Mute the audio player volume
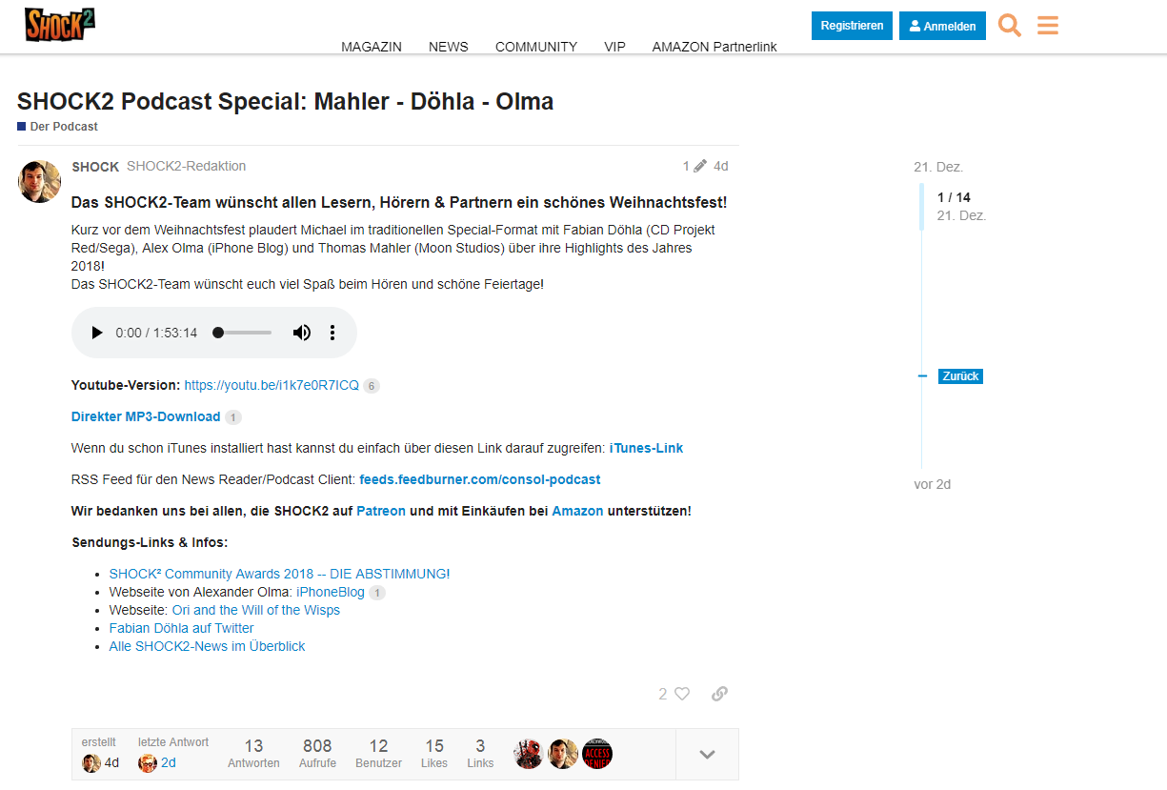 pyautogui.click(x=301, y=333)
